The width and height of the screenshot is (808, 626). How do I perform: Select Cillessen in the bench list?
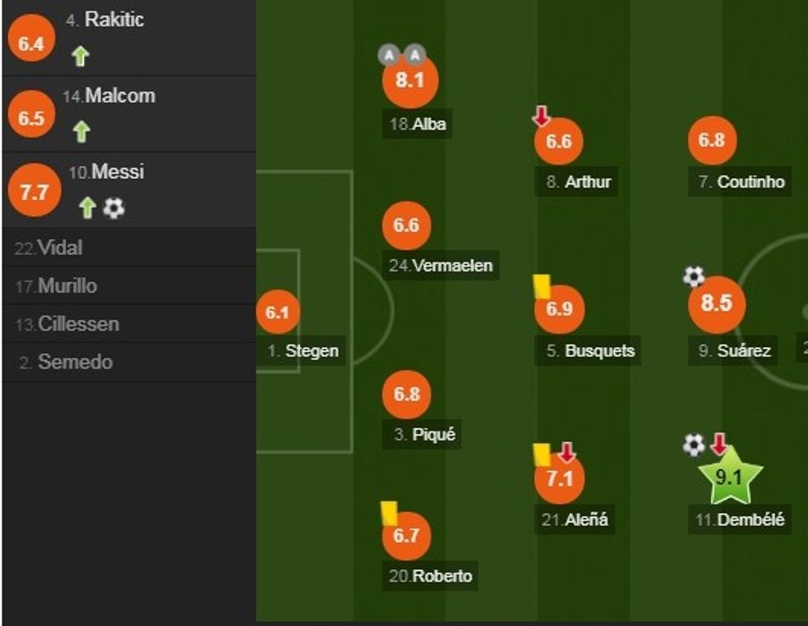78,324
